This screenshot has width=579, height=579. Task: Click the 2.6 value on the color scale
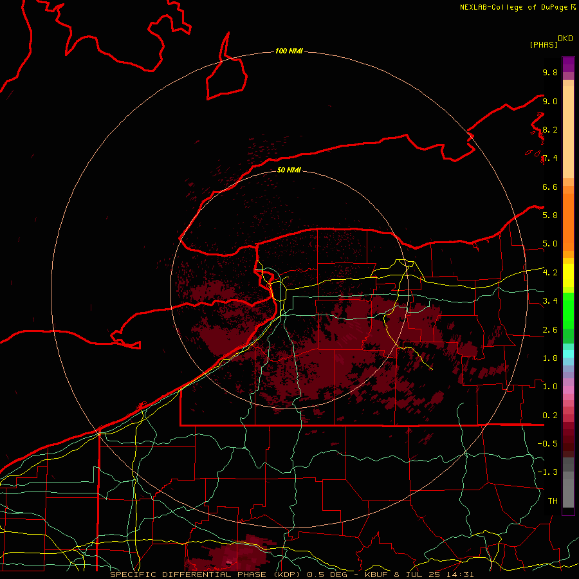[x=550, y=330]
